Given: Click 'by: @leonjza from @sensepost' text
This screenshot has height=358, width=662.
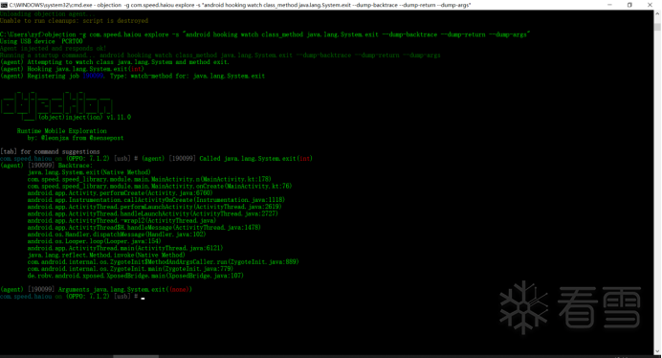Looking at the screenshot, I should click(x=76, y=138).
